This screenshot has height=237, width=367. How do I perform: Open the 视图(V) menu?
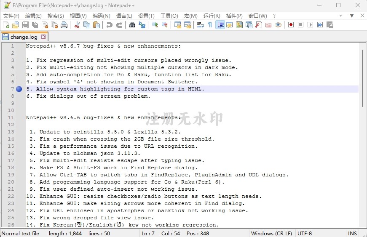coord(78,16)
